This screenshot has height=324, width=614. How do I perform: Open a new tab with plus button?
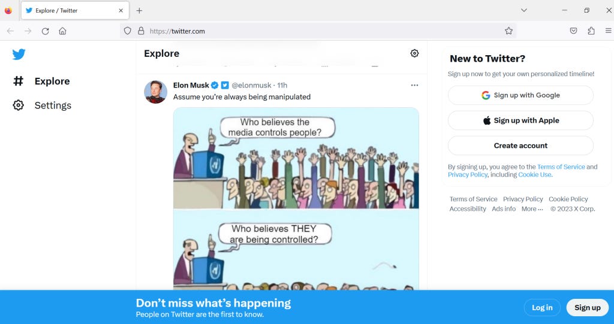point(139,11)
